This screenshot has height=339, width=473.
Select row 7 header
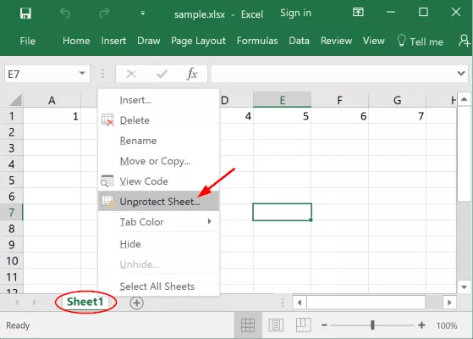click(x=12, y=213)
